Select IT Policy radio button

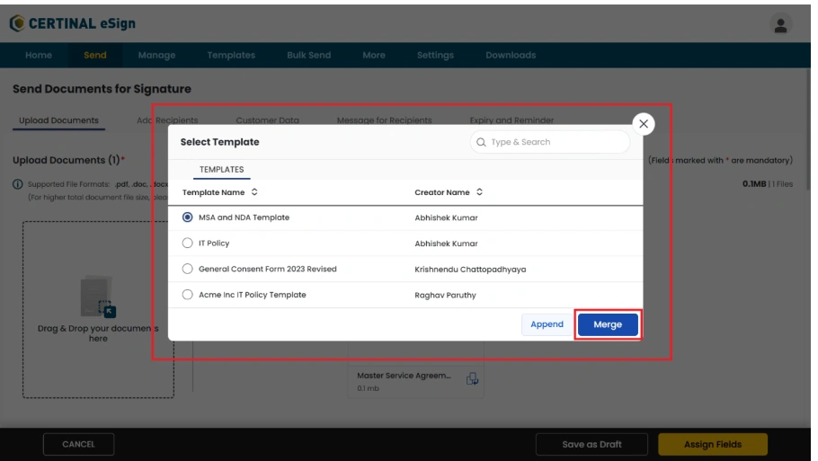[187, 243]
